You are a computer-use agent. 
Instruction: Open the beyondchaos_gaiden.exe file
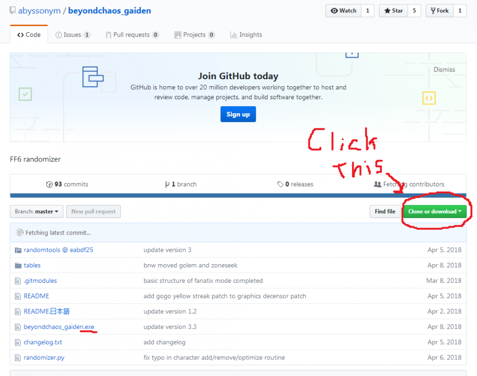59,327
